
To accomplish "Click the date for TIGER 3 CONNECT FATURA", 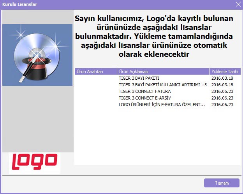I will (x=222, y=91).
